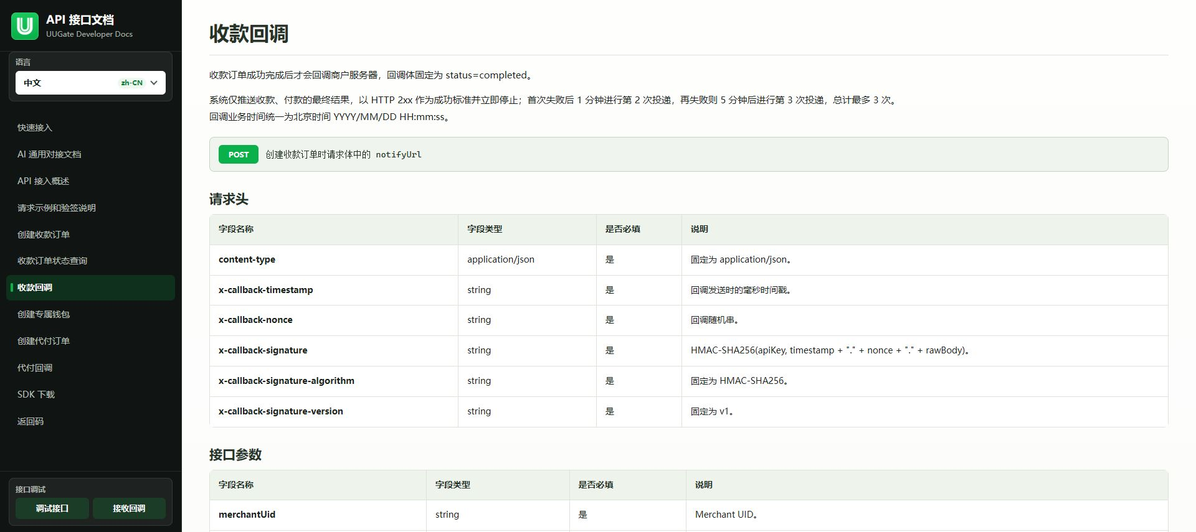Viewport: 1196px width, 532px height.
Task: Click the green POST method badge
Action: tap(239, 154)
